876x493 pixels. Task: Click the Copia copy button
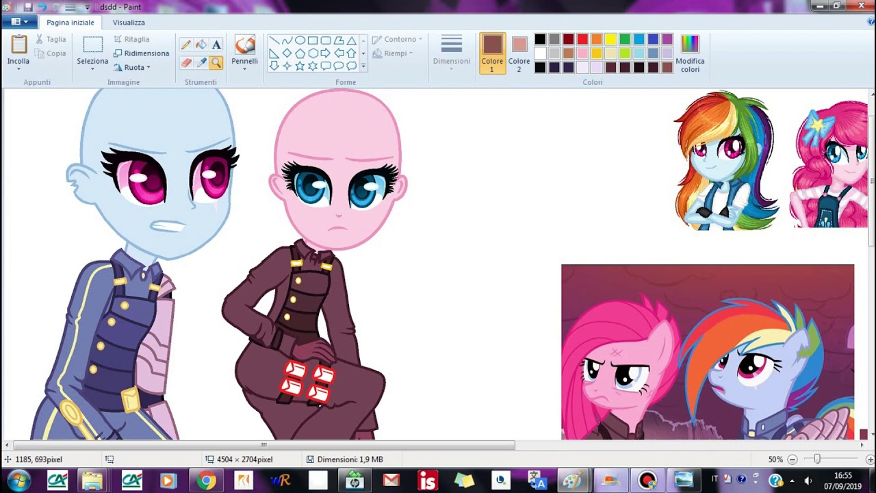(51, 53)
